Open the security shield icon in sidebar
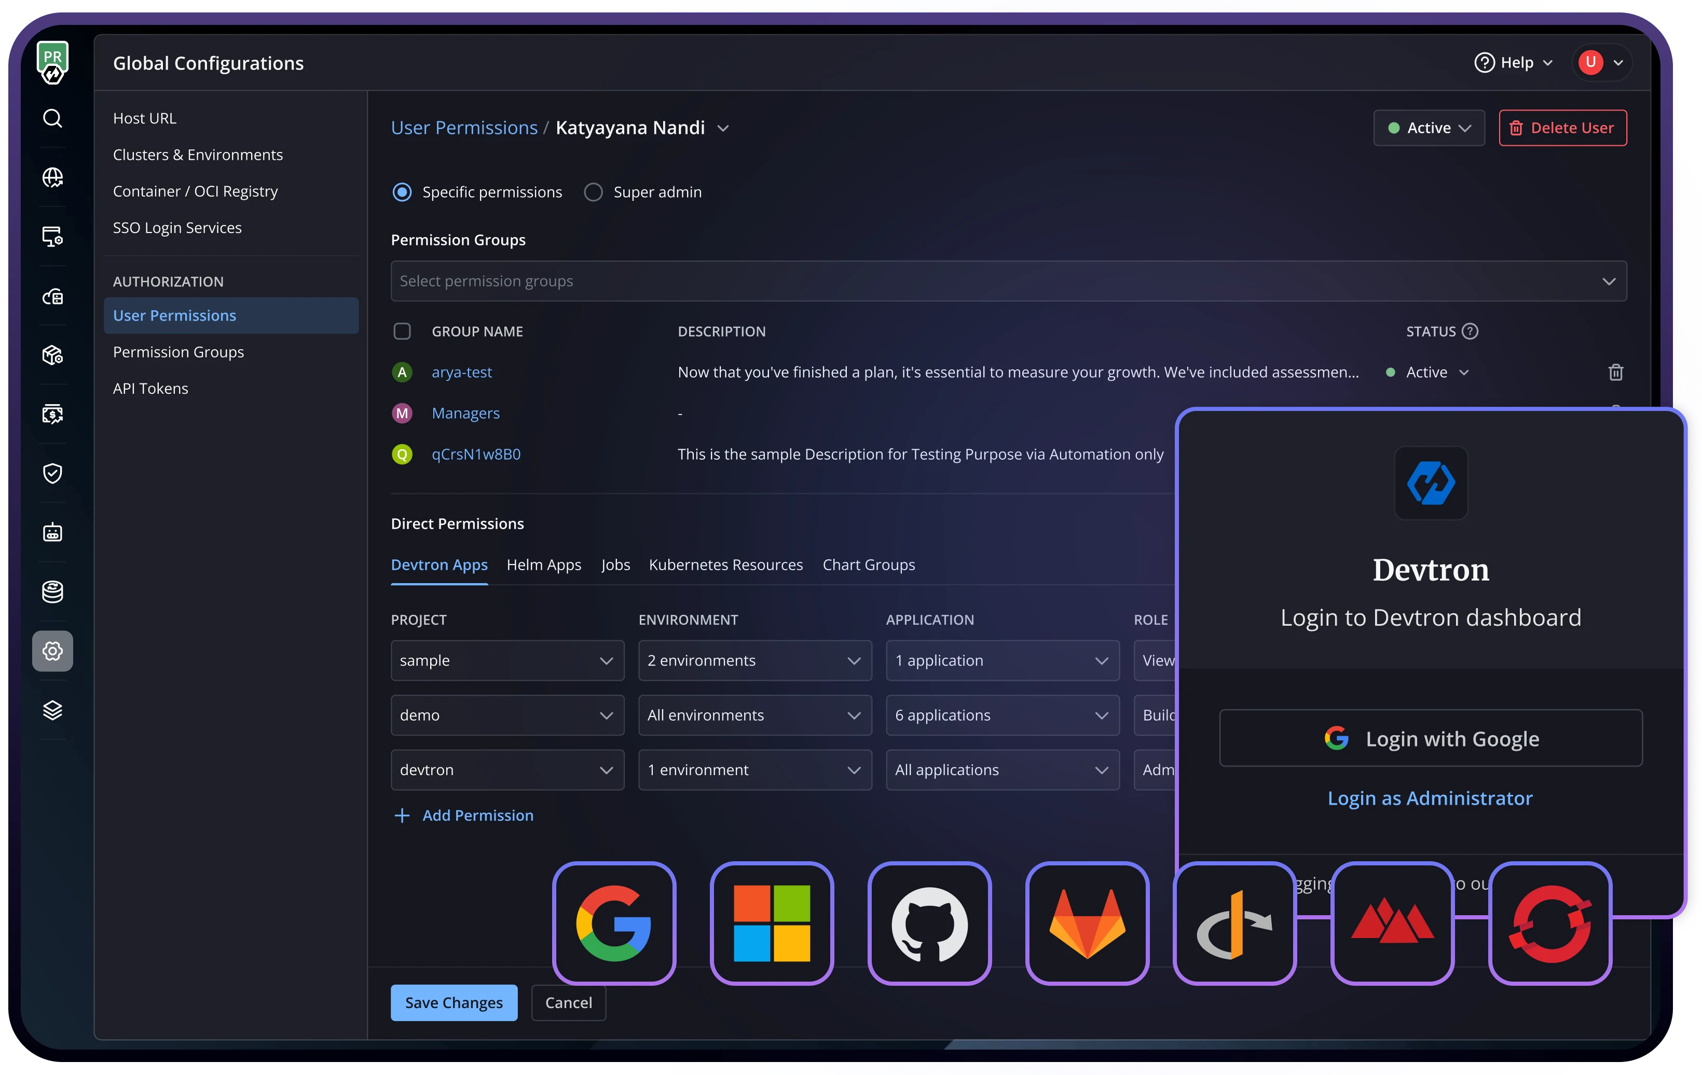 click(52, 473)
